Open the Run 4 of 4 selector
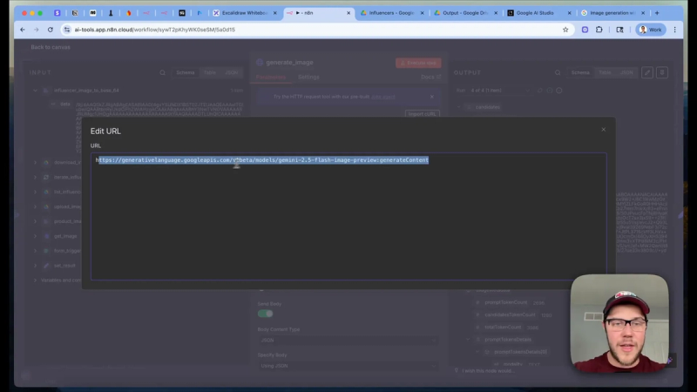The height and width of the screenshot is (392, 697). [x=500, y=91]
